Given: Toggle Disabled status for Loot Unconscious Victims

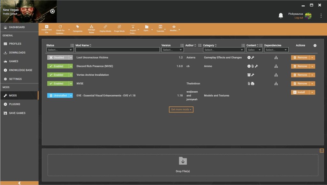Looking at the screenshot, I should pos(57,58).
